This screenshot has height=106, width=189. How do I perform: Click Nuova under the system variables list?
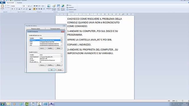(43, 65)
